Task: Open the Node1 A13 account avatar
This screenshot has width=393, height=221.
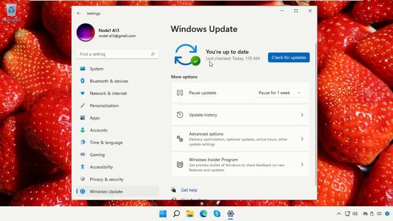Action: 86,33
